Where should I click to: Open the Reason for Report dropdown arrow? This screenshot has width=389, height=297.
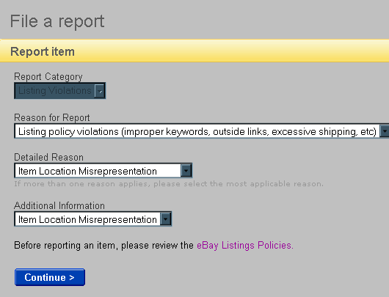[385, 131]
